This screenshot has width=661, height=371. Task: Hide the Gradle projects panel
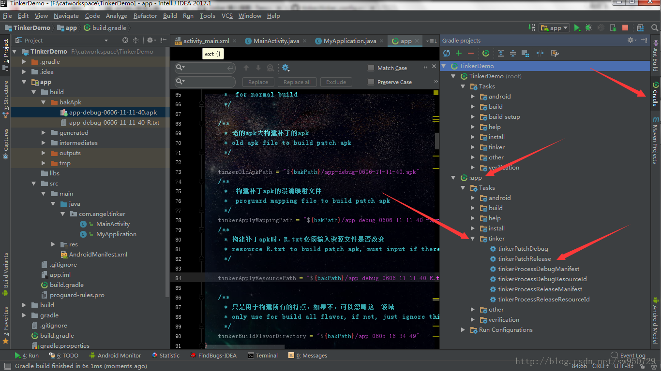(644, 41)
